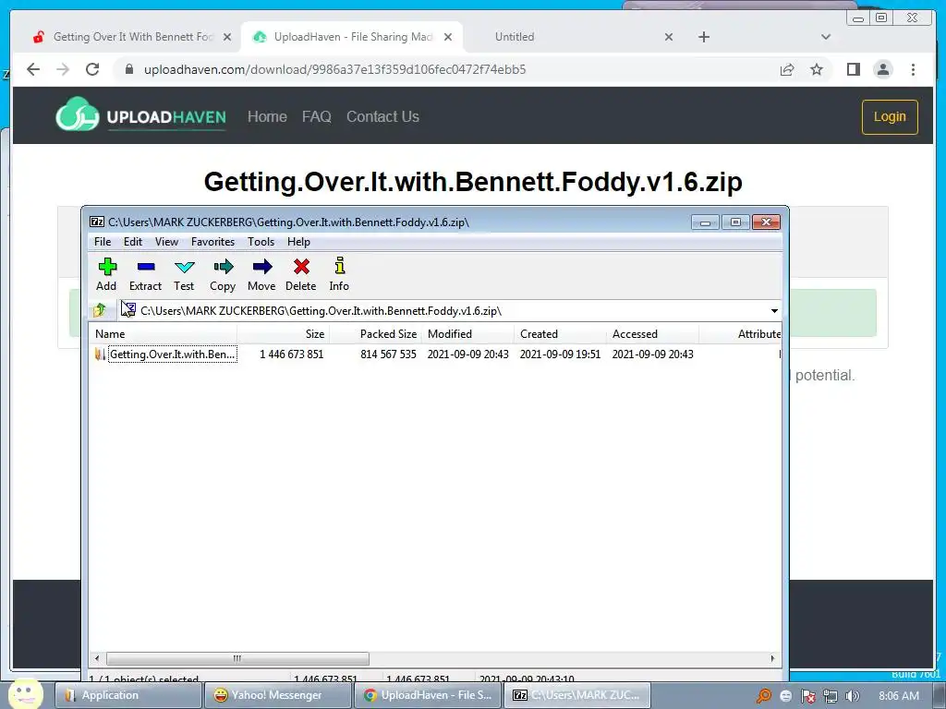Click the Login button on UploadHaven
Screen dimensions: 946x709
[890, 117]
